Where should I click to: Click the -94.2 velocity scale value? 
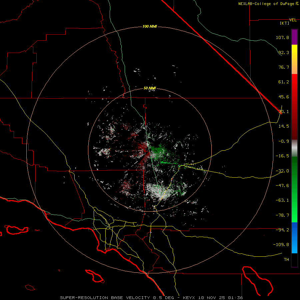[282, 230]
